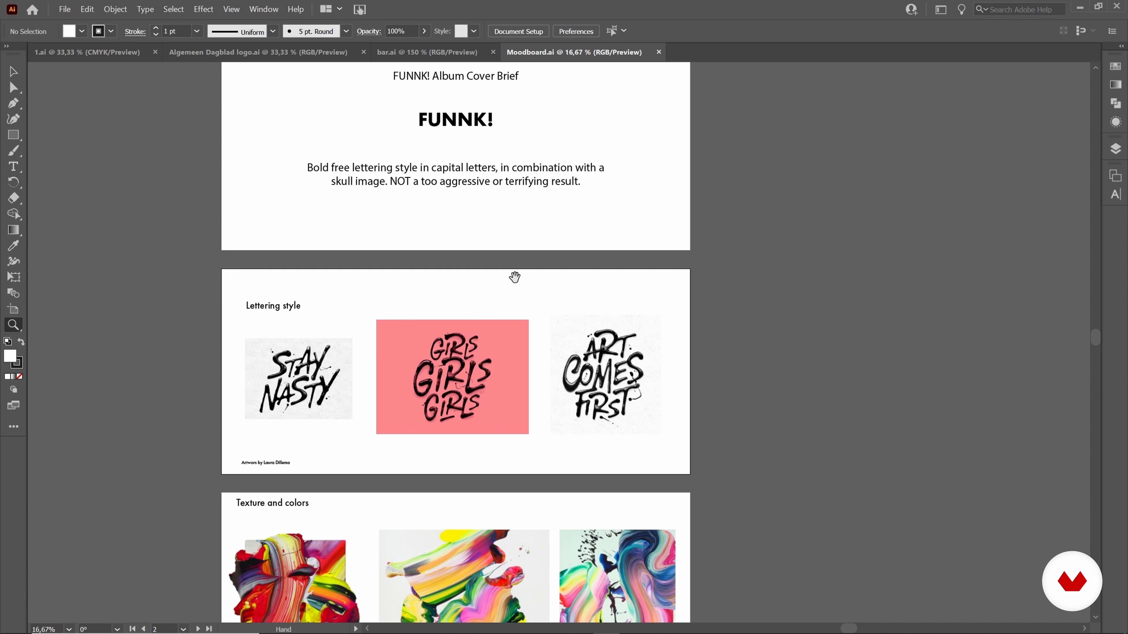1128x634 pixels.
Task: Set paint mode to Color
Action: click(x=7, y=376)
